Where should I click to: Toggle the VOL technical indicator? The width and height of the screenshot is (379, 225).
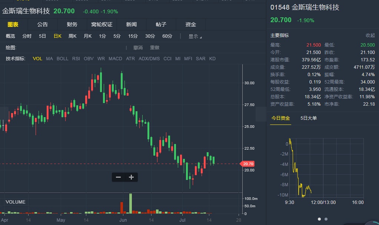37,59
